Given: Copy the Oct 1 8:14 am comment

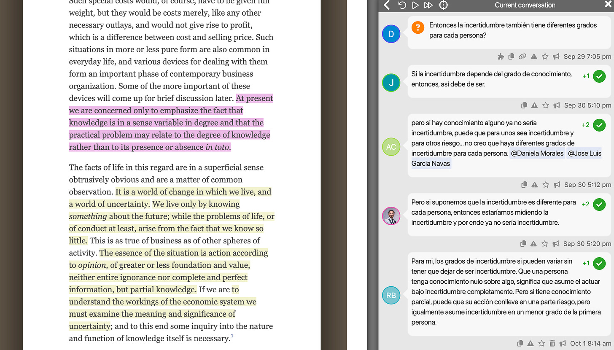Looking at the screenshot, I should tap(520, 344).
